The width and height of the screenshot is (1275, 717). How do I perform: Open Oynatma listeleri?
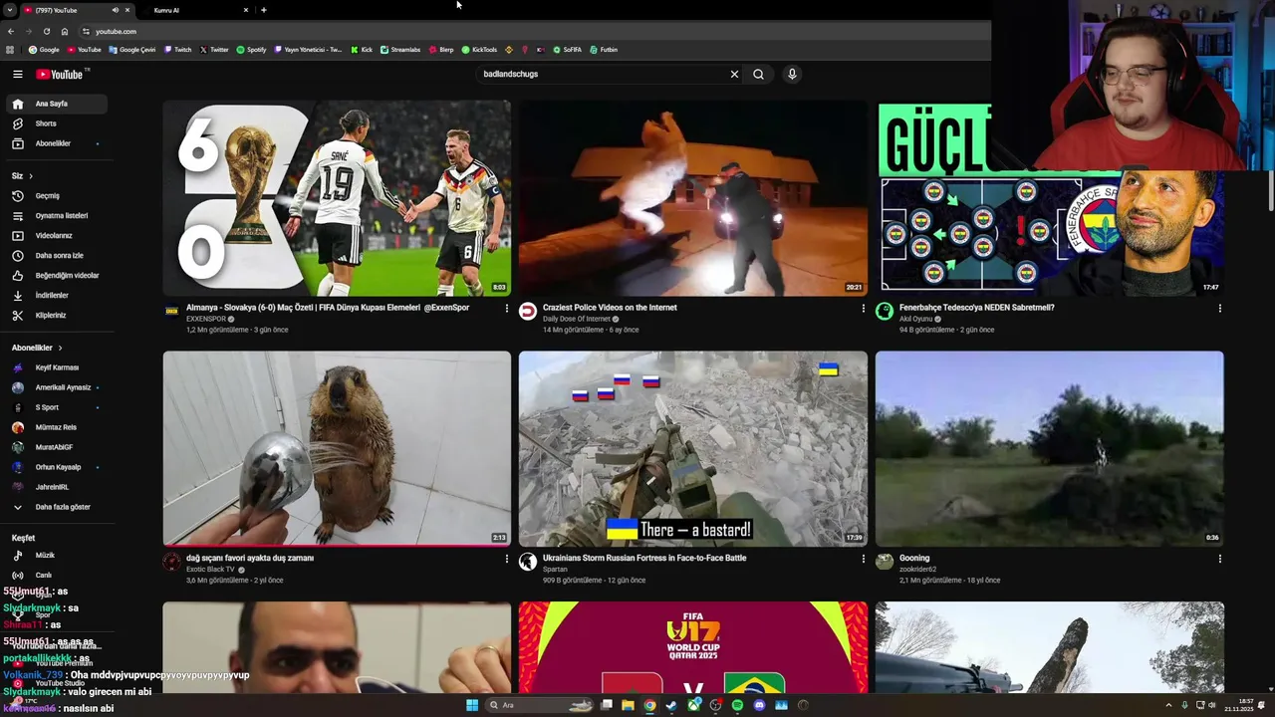pos(57,216)
